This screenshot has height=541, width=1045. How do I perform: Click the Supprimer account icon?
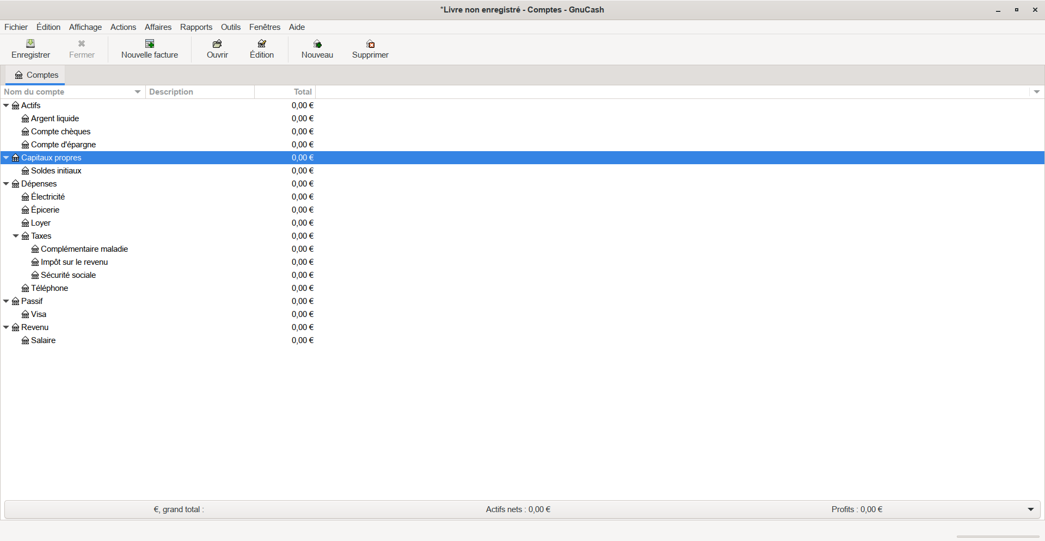pyautogui.click(x=370, y=43)
